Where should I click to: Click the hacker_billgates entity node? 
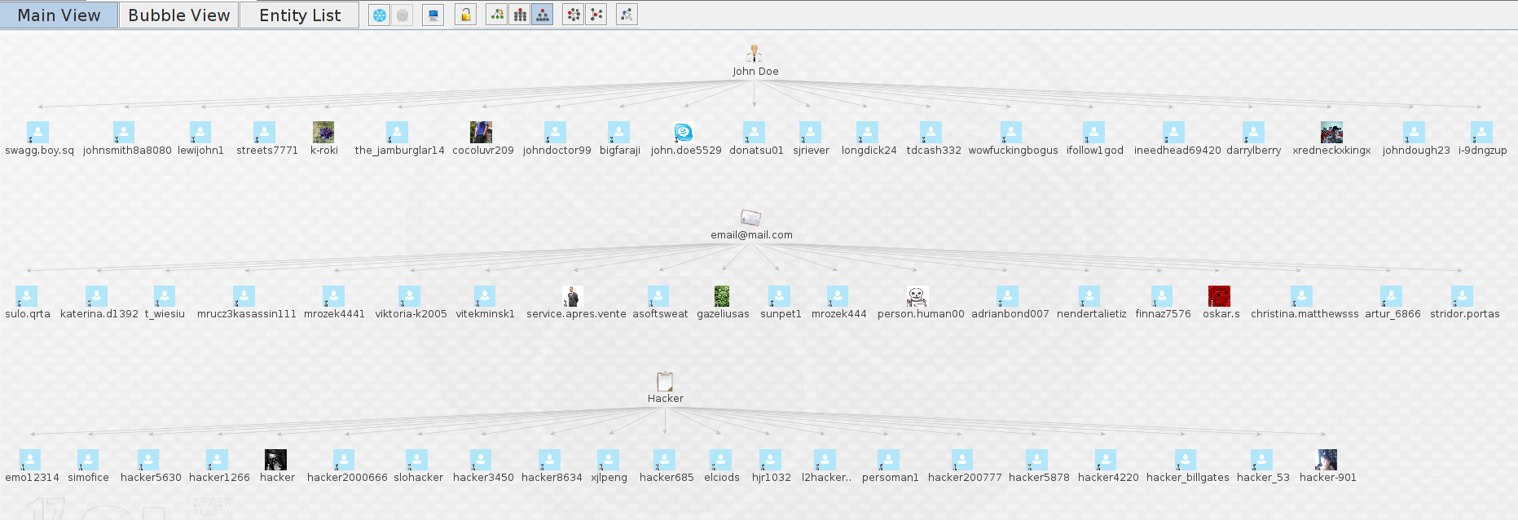click(x=1186, y=460)
